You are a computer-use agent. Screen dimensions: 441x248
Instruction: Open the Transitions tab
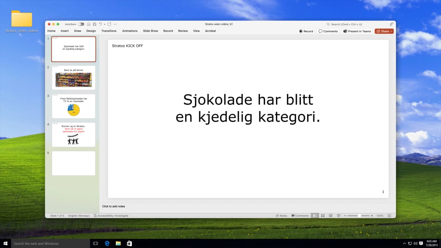[x=109, y=31]
